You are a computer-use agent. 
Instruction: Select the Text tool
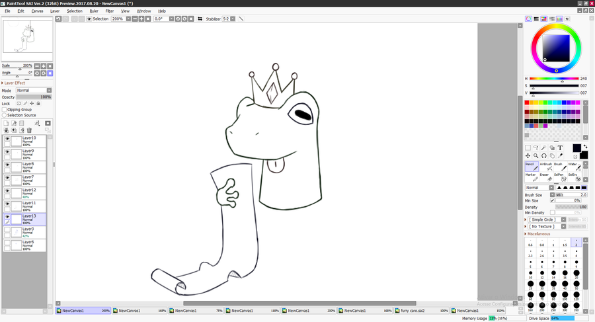560,147
